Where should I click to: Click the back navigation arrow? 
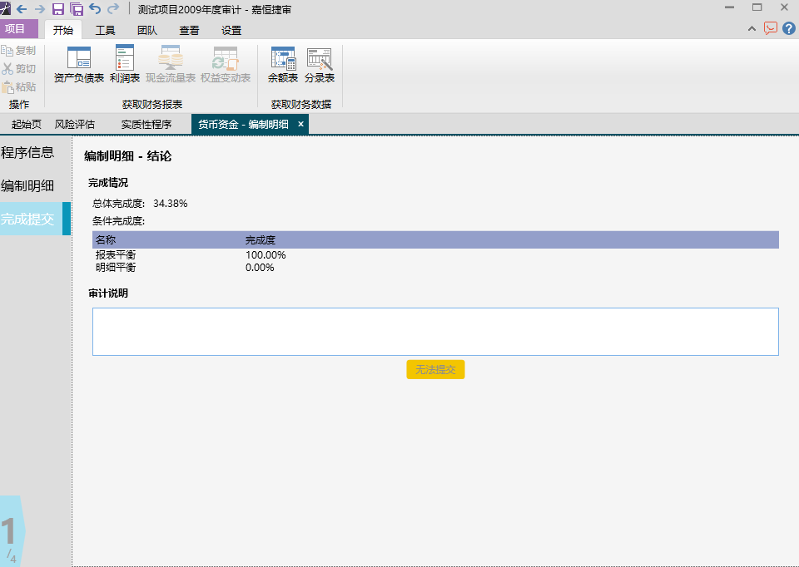click(22, 9)
